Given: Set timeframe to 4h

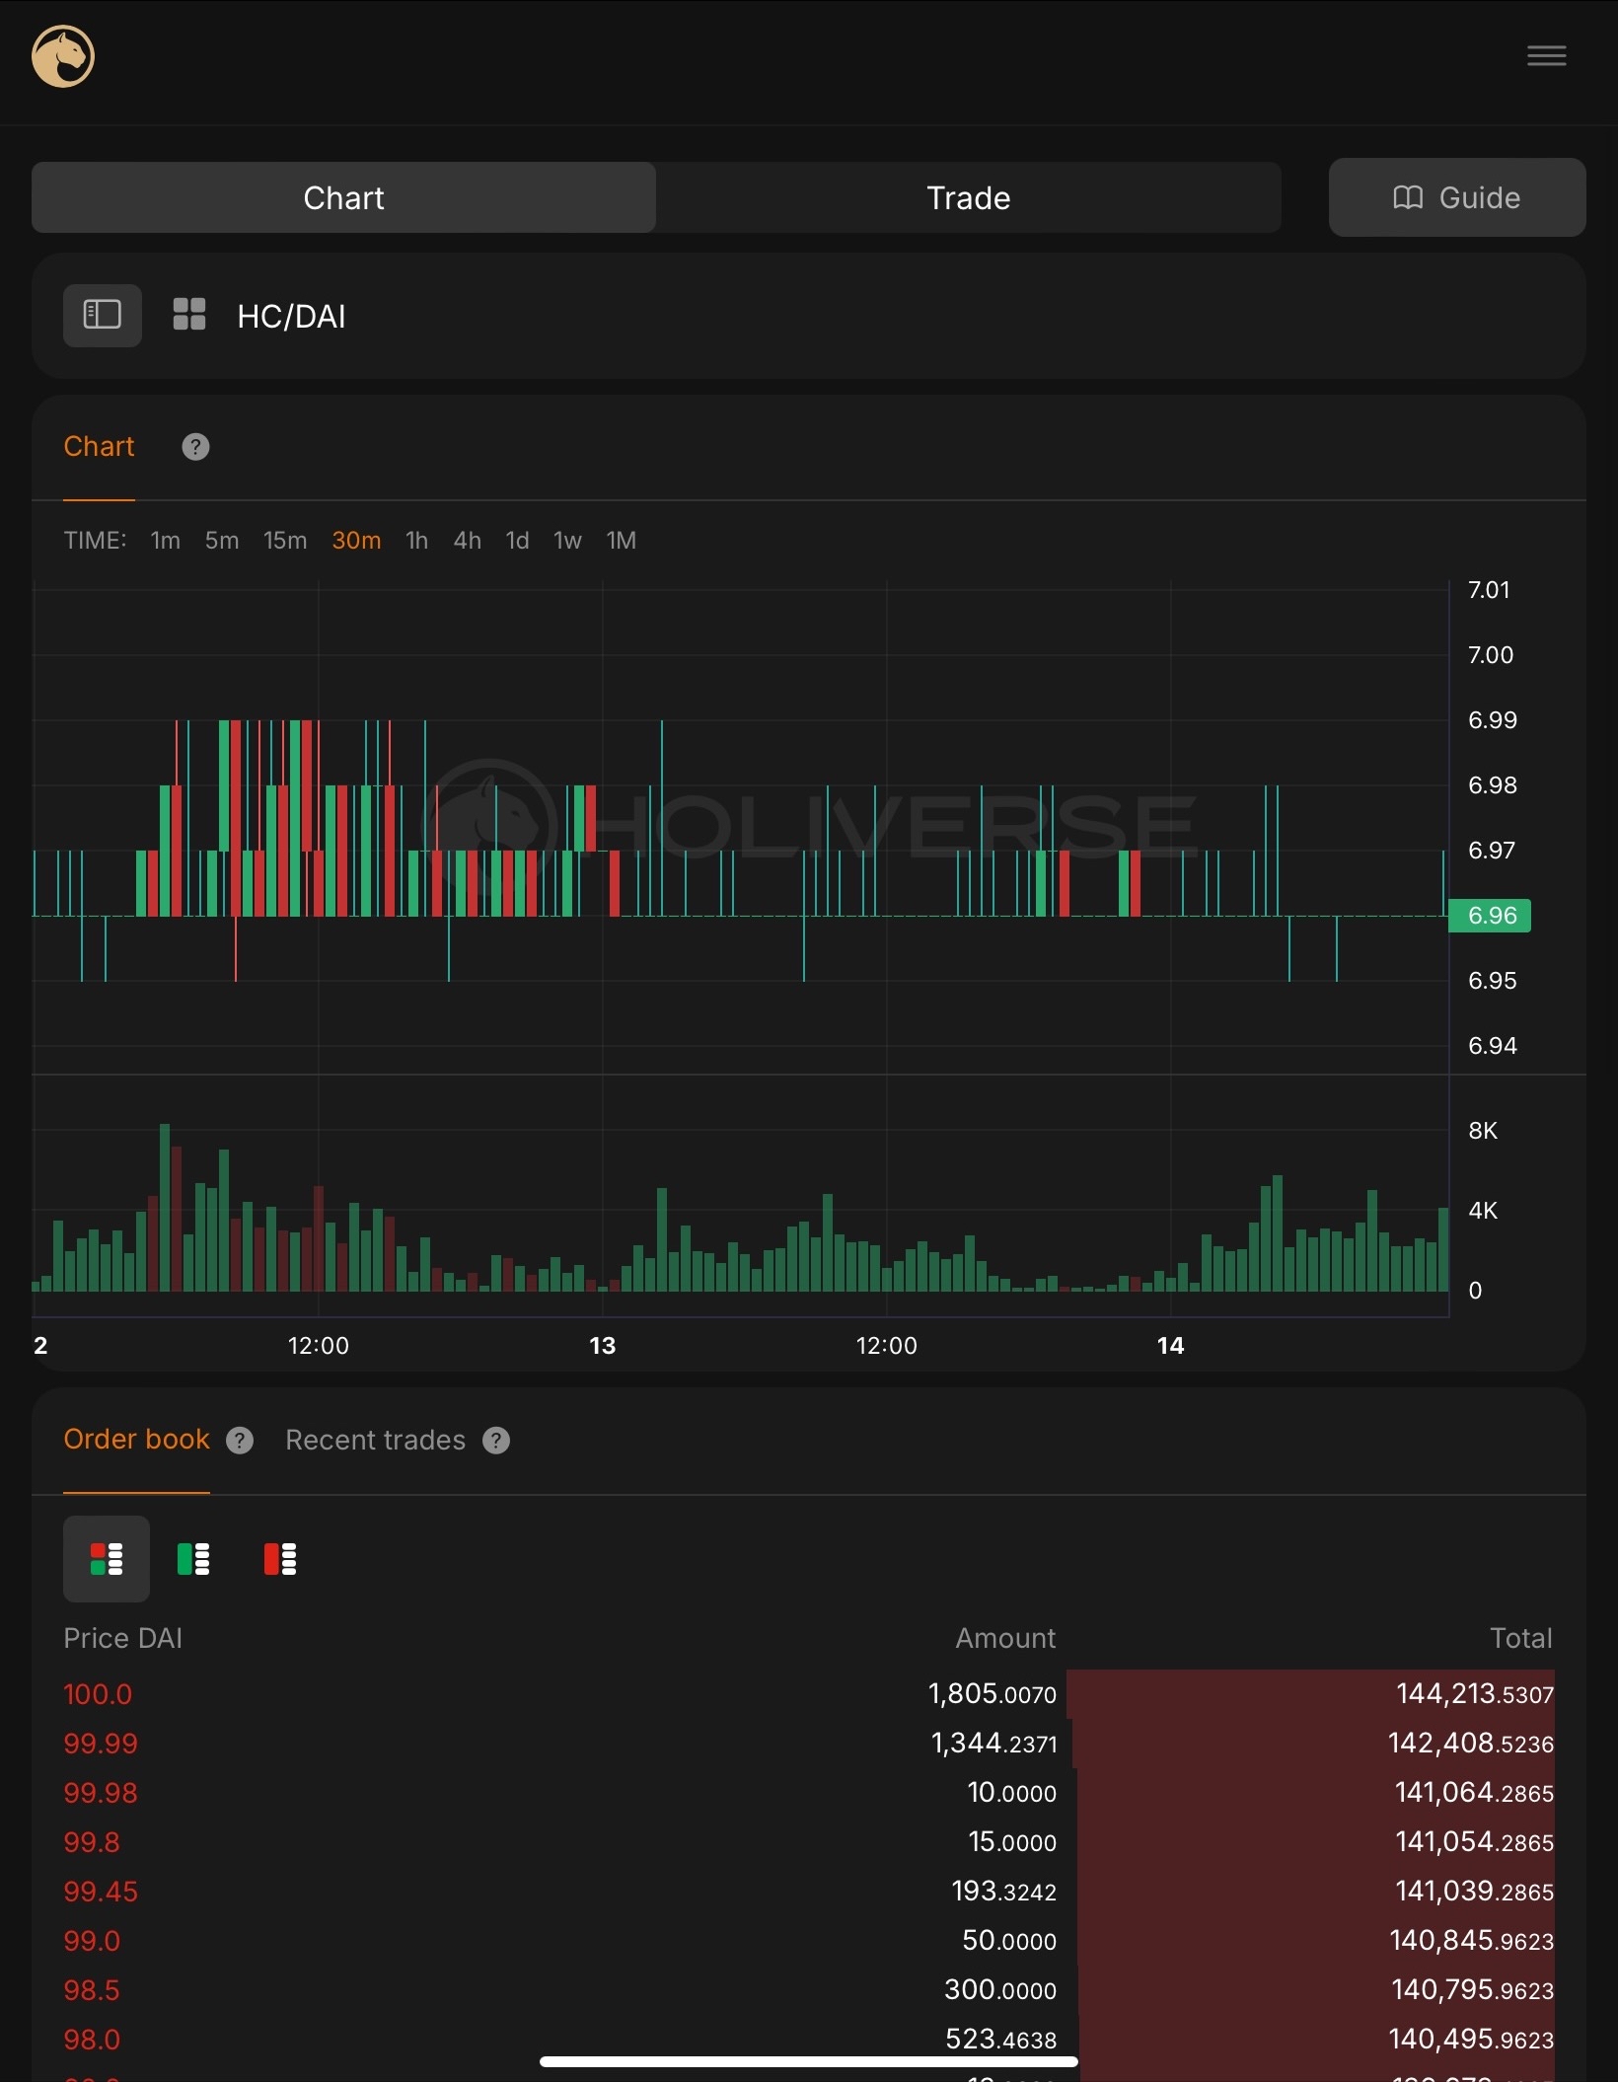Looking at the screenshot, I should (x=467, y=541).
